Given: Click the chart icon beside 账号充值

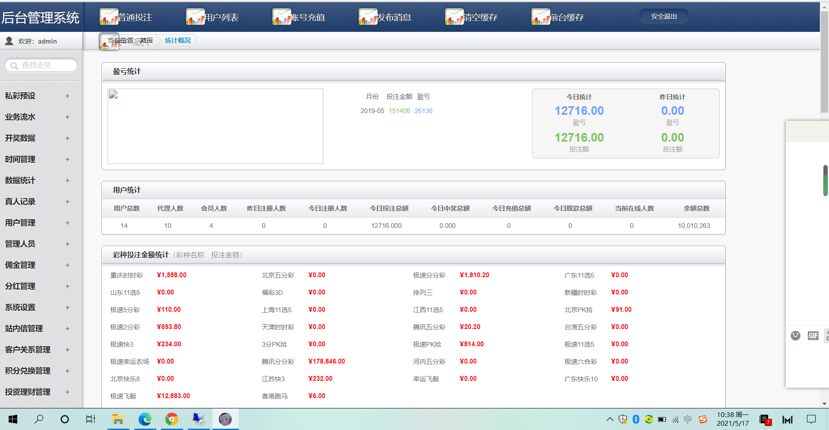Looking at the screenshot, I should pos(282,17).
